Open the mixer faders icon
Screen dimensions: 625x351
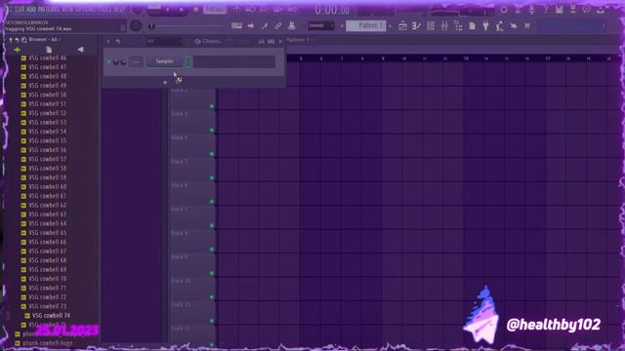pyautogui.click(x=444, y=26)
